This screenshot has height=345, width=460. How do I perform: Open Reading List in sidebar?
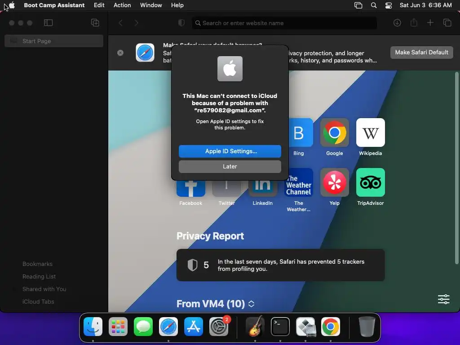click(39, 277)
